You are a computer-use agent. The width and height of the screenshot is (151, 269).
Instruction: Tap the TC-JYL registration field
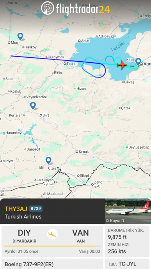click(x=127, y=264)
